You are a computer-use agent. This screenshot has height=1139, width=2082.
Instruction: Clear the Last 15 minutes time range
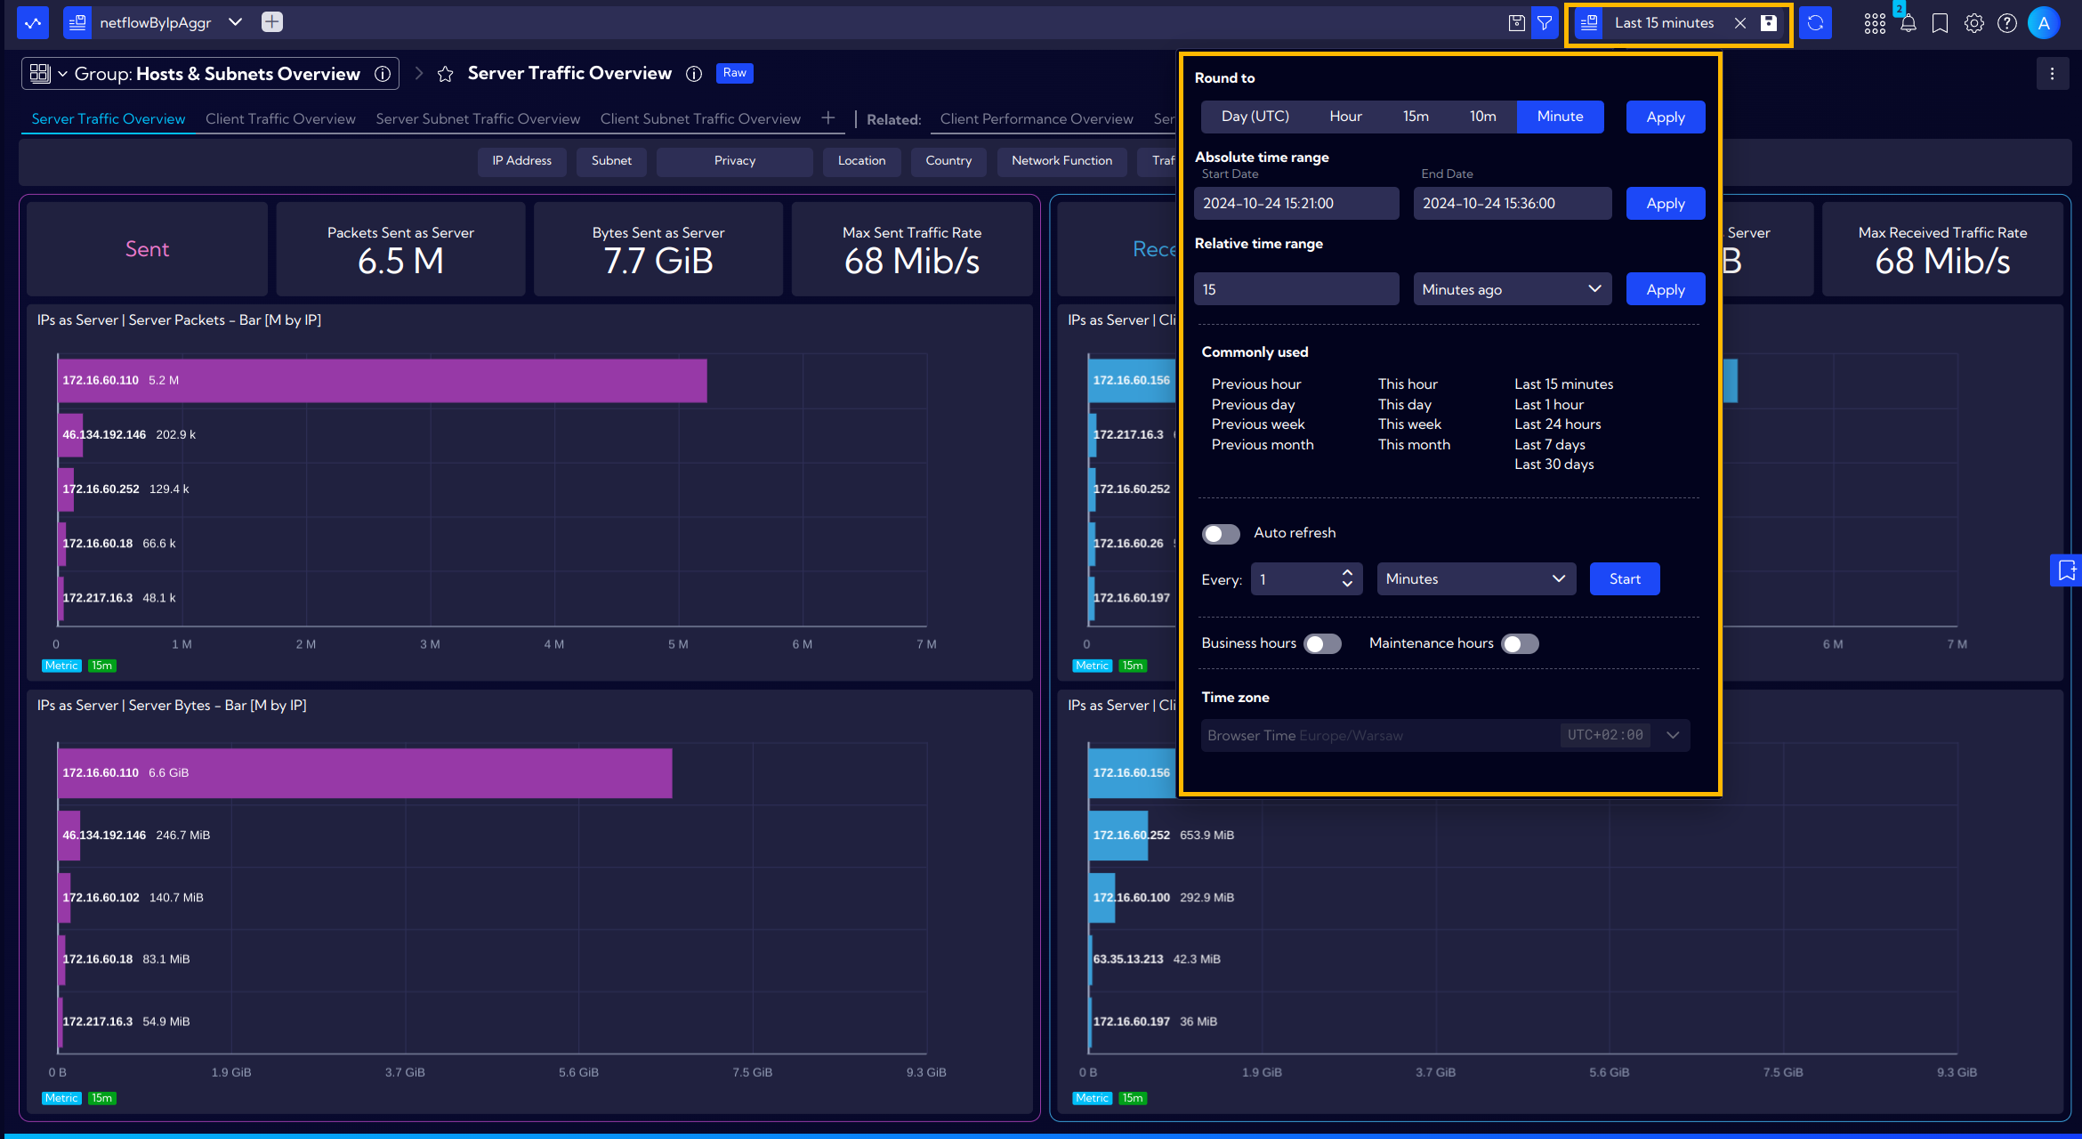click(1740, 23)
